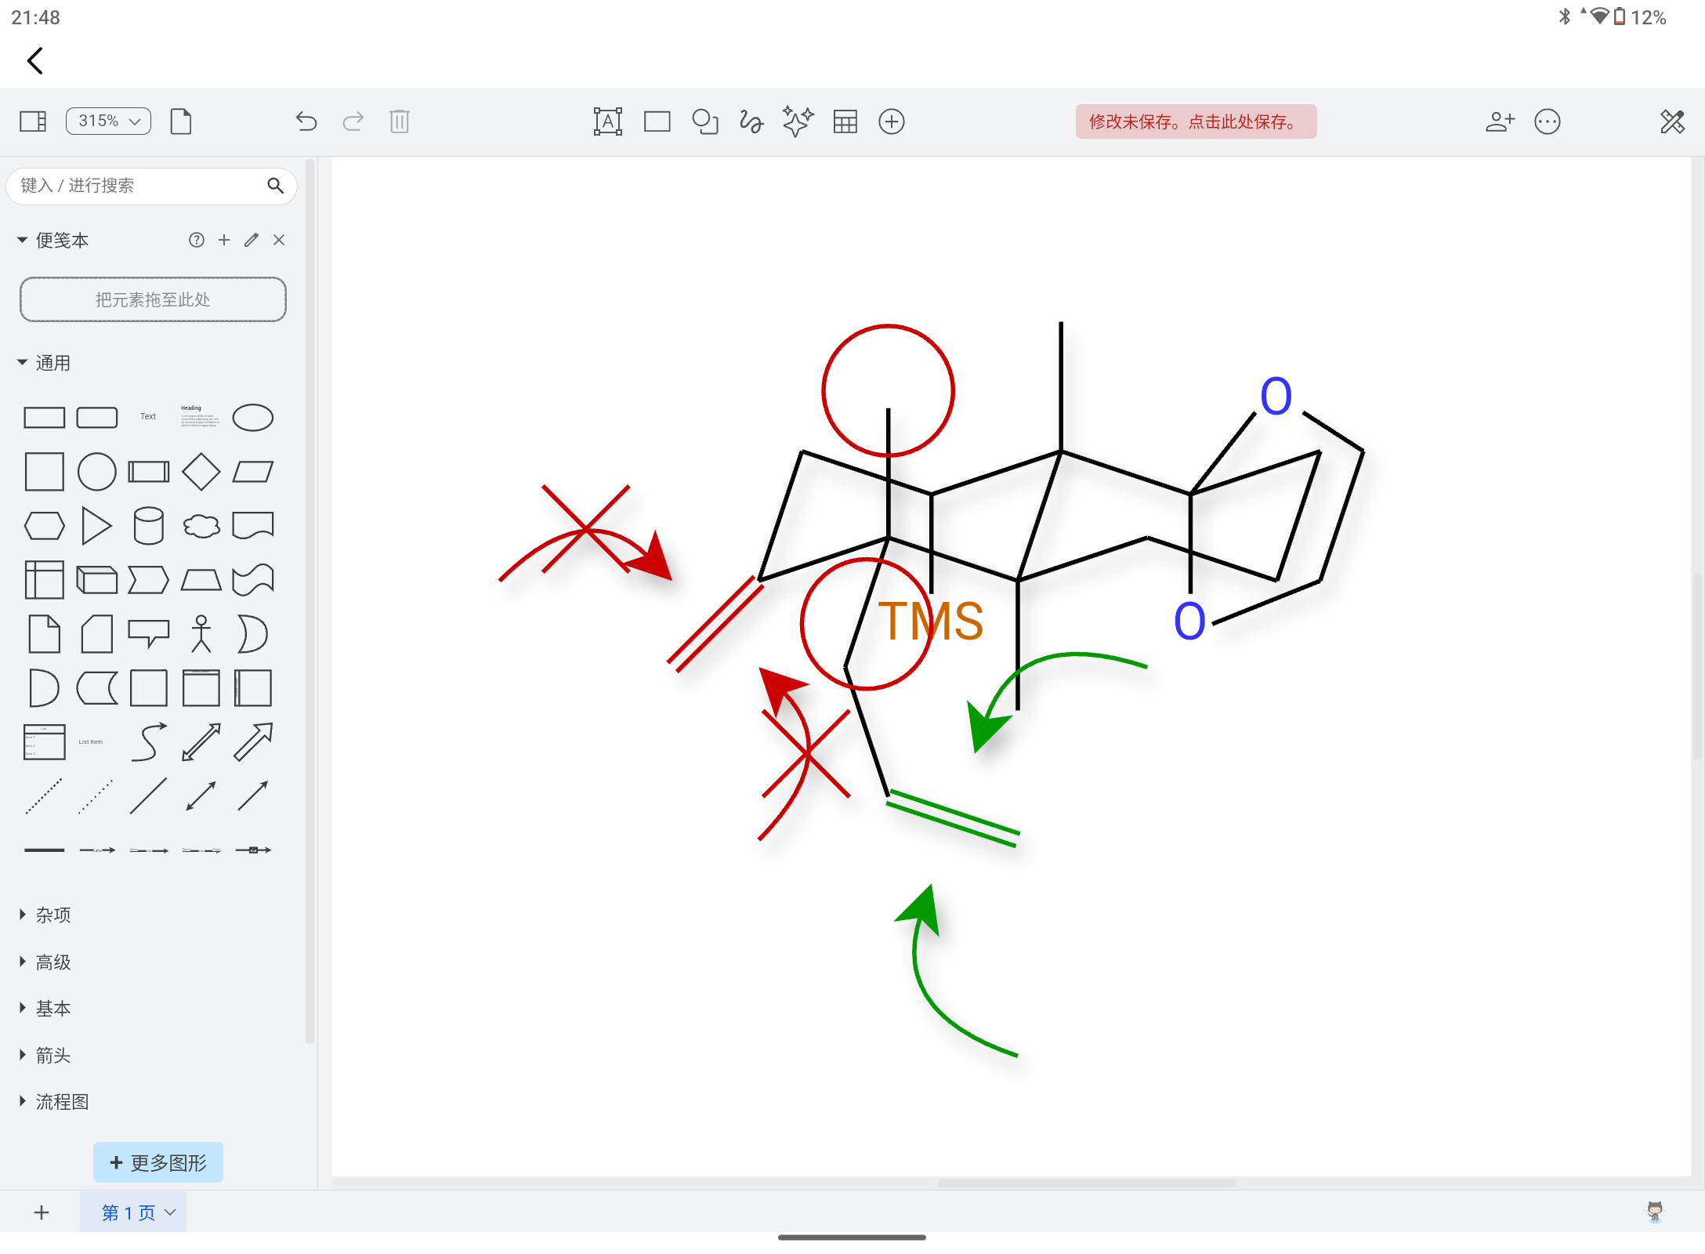
Task: Pick the hexagon shape in palette
Action: [x=44, y=526]
